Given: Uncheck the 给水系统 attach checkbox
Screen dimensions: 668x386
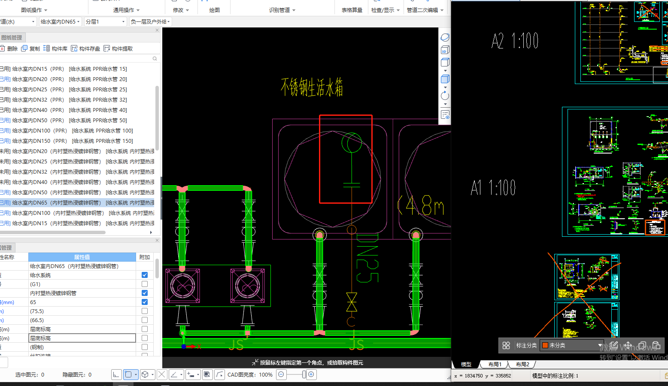Looking at the screenshot, I should (145, 275).
